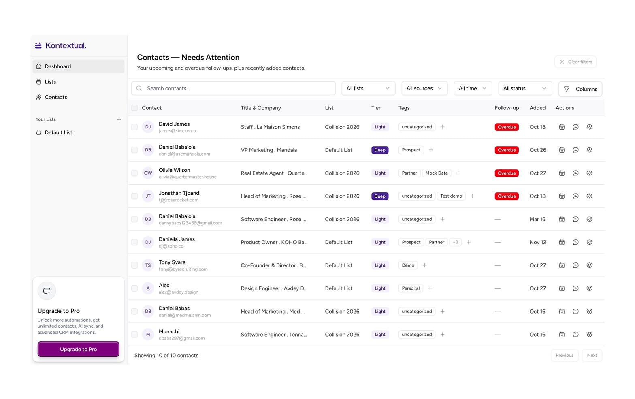Screen dimensions: 635x399
Task: Expand the All status dropdown
Action: [x=525, y=88]
